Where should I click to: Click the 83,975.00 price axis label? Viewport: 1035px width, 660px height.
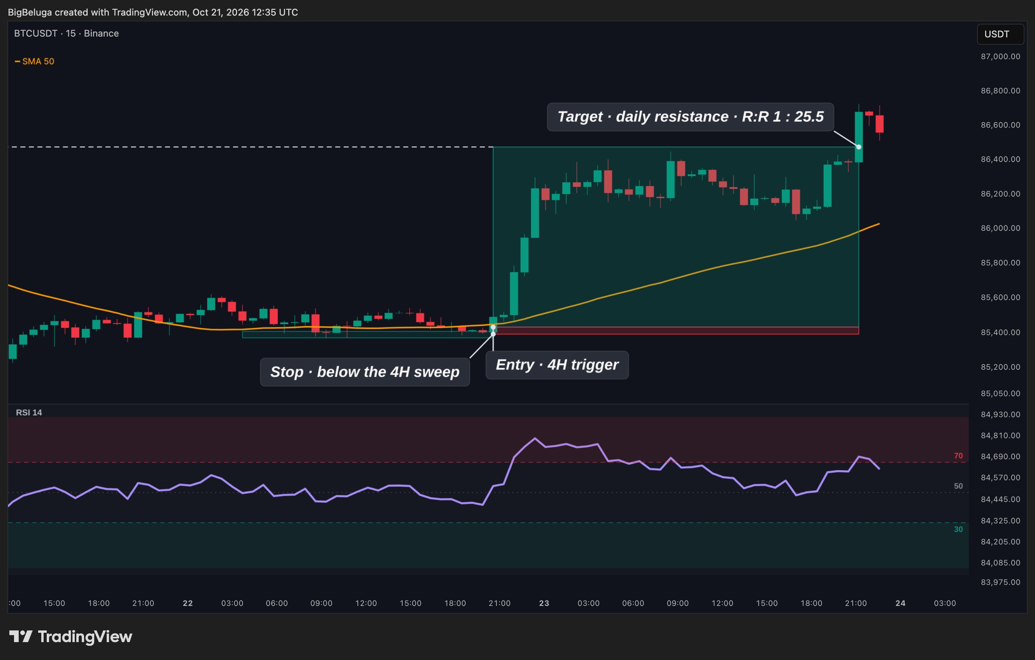[x=1000, y=582]
